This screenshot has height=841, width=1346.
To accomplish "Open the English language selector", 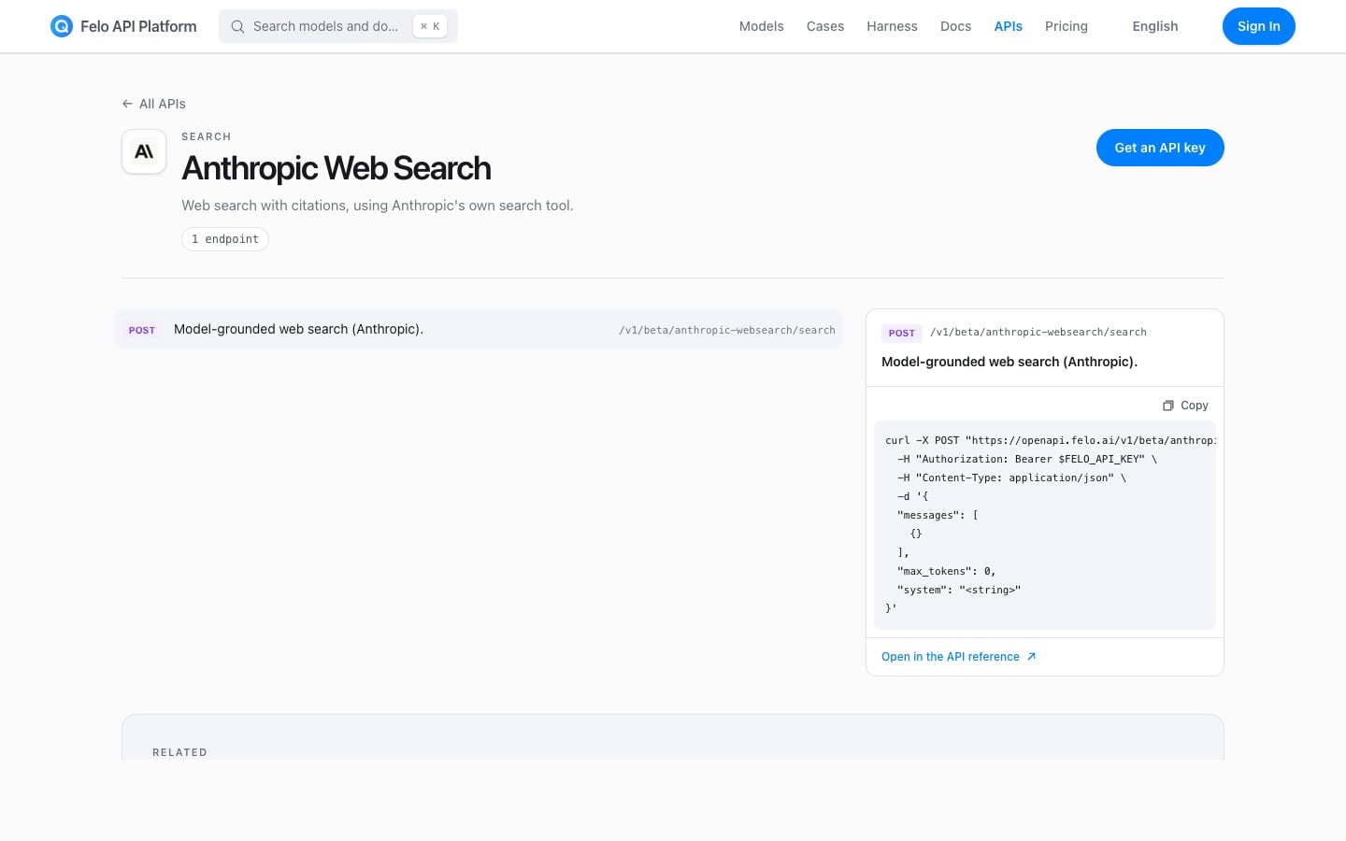I will [x=1155, y=26].
